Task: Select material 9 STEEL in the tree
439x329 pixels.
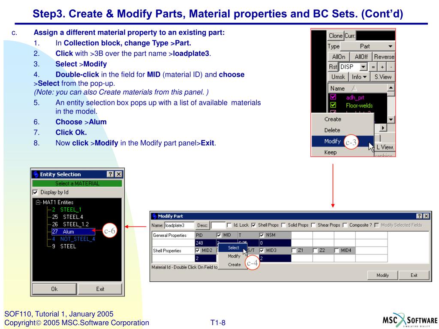Action: (64, 246)
